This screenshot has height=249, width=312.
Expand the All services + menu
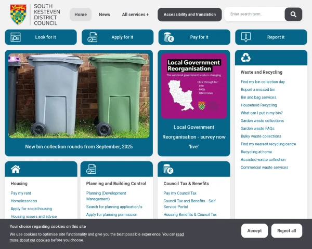[x=135, y=15]
